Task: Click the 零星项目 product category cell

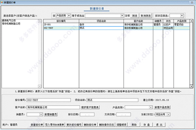Action: coord(182,24)
